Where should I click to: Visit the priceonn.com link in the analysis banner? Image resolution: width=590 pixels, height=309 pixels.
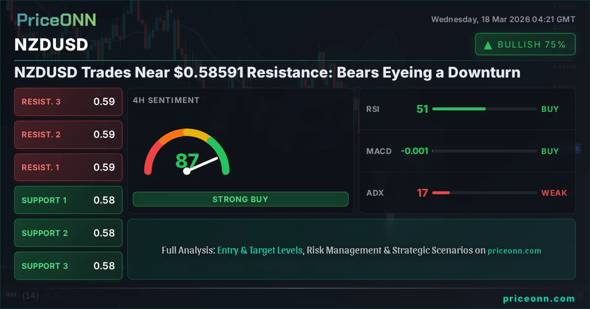point(514,251)
